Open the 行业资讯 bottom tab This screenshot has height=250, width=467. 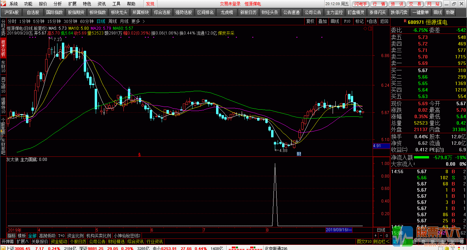155,241
